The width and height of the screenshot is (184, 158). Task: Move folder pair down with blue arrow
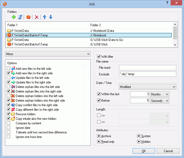51,17
